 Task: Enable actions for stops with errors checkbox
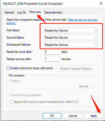pos(8,68)
